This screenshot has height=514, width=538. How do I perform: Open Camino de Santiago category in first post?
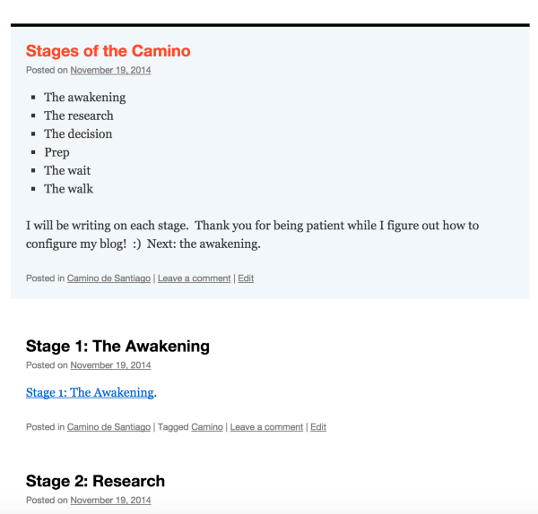(108, 278)
